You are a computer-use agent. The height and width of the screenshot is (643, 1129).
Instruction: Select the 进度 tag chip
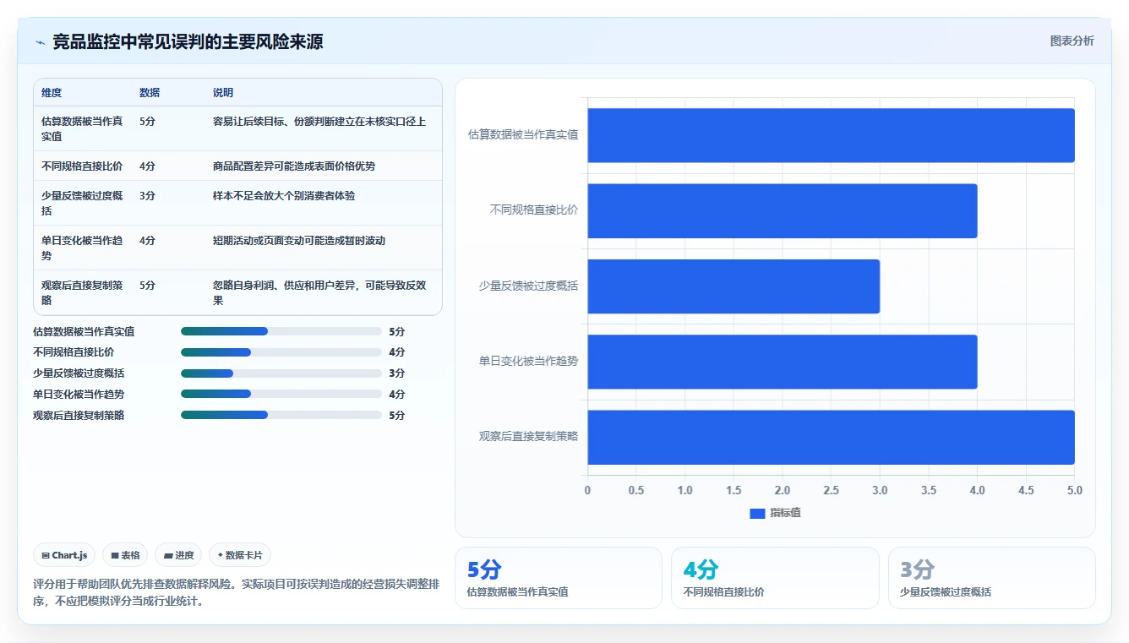pyautogui.click(x=178, y=555)
